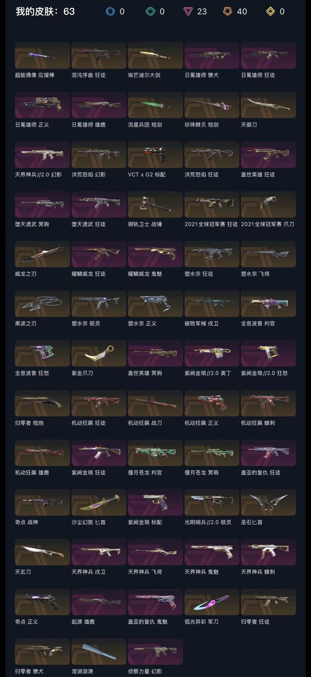Open the 埃芒迪尔大剑 skin card
Viewport: 311px width, 677px height.
[155, 55]
